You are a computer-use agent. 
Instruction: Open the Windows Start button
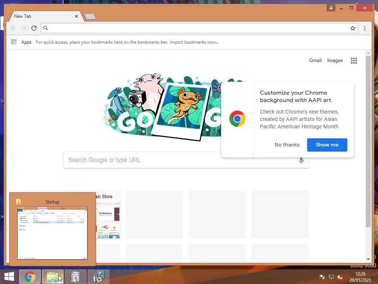point(9,277)
